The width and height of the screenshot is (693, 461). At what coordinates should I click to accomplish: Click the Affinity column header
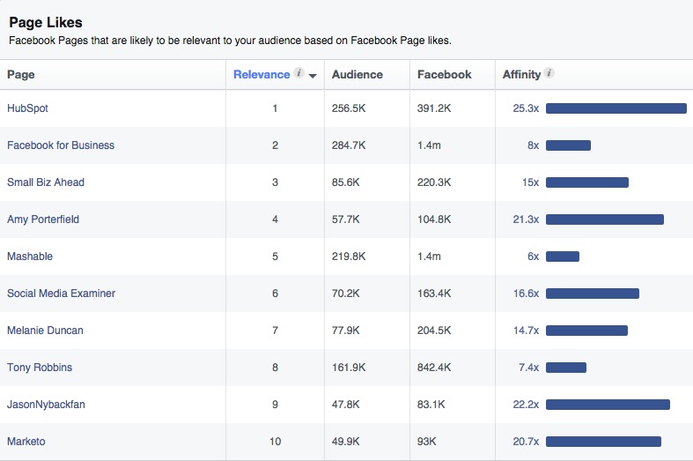tap(521, 74)
